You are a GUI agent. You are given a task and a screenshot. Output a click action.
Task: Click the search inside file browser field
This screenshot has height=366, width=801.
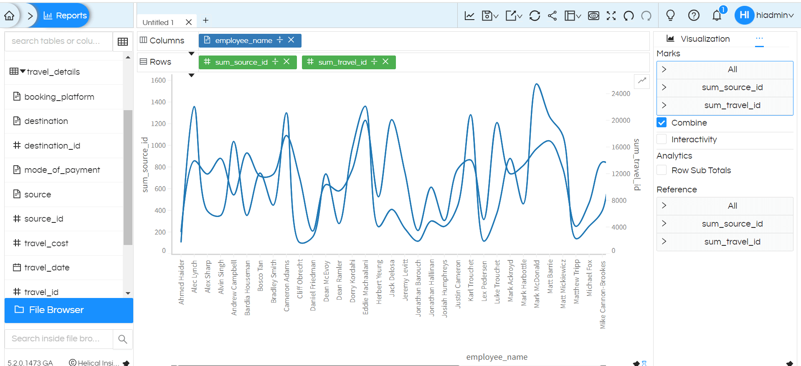(58, 339)
